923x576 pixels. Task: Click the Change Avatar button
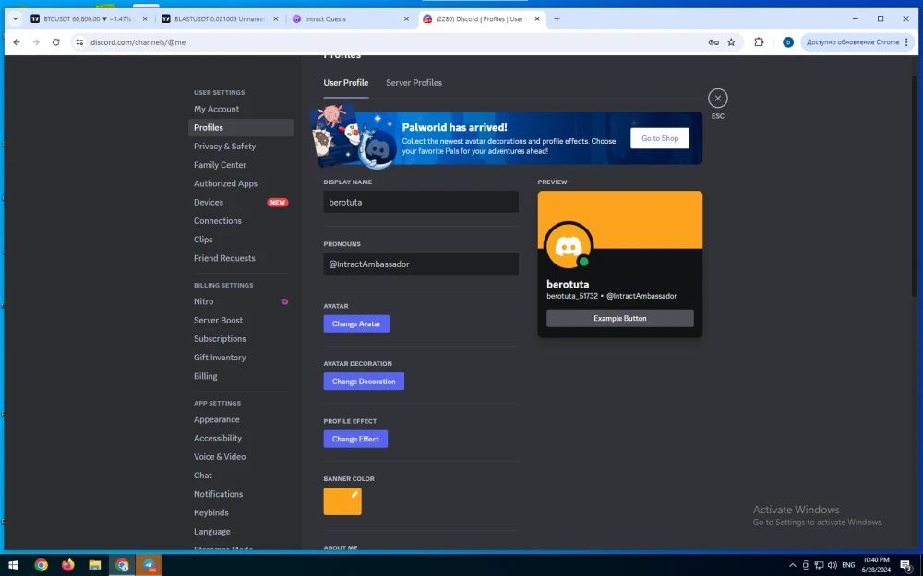(356, 323)
